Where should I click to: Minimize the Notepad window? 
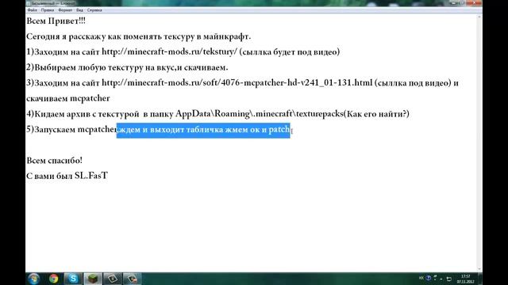point(454,3)
